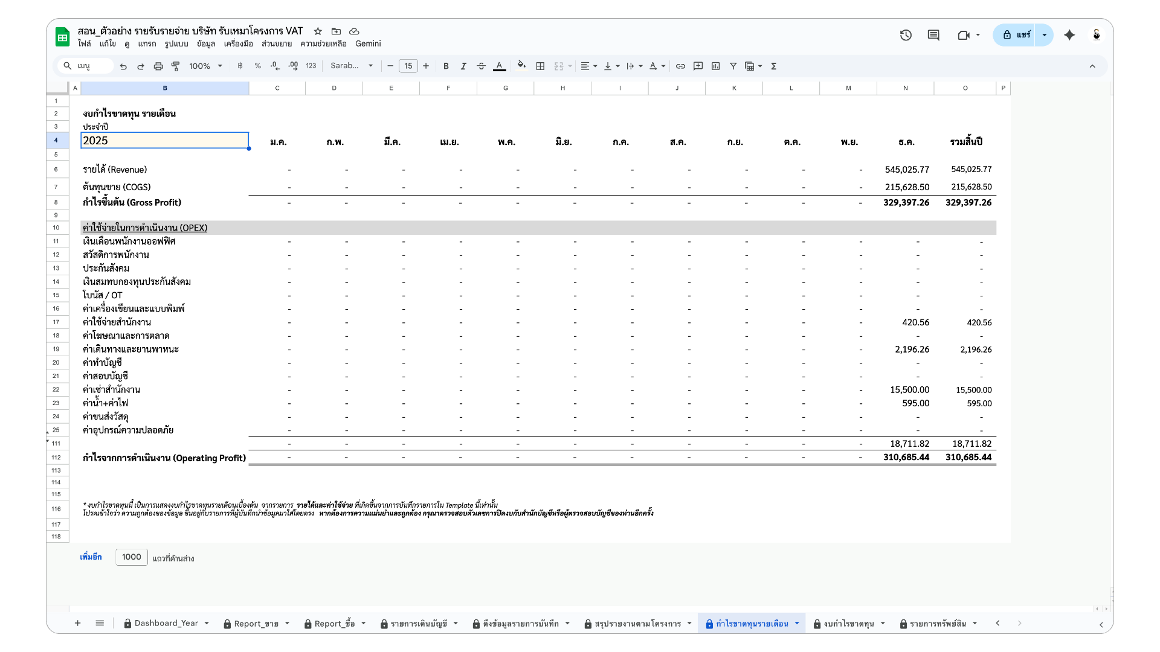The height and width of the screenshot is (652, 1160).
Task: Search menus in the เมนู box
Action: (86, 66)
